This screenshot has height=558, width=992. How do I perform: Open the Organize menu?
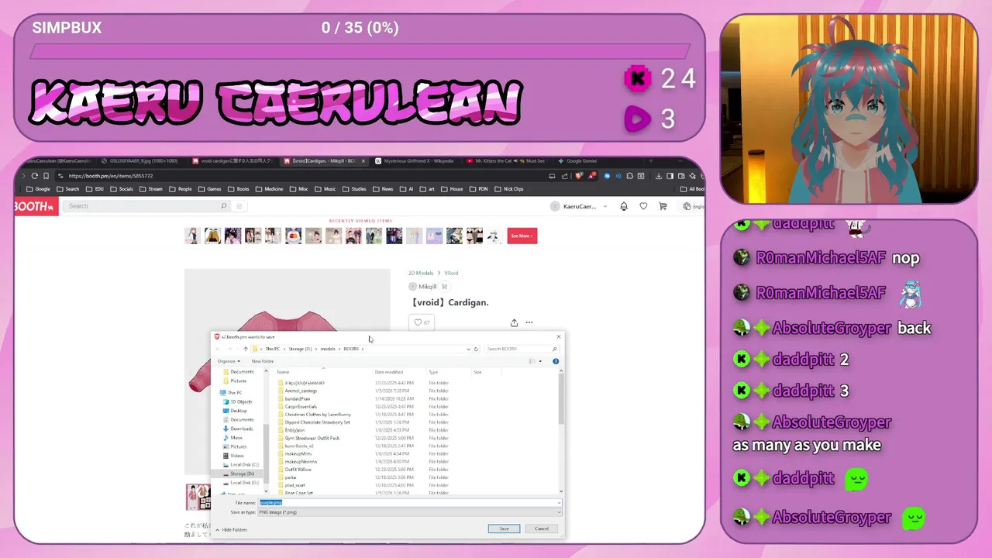(228, 361)
